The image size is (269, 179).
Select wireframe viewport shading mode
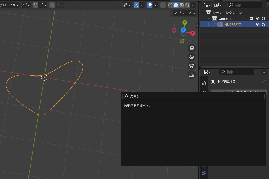click(x=170, y=5)
